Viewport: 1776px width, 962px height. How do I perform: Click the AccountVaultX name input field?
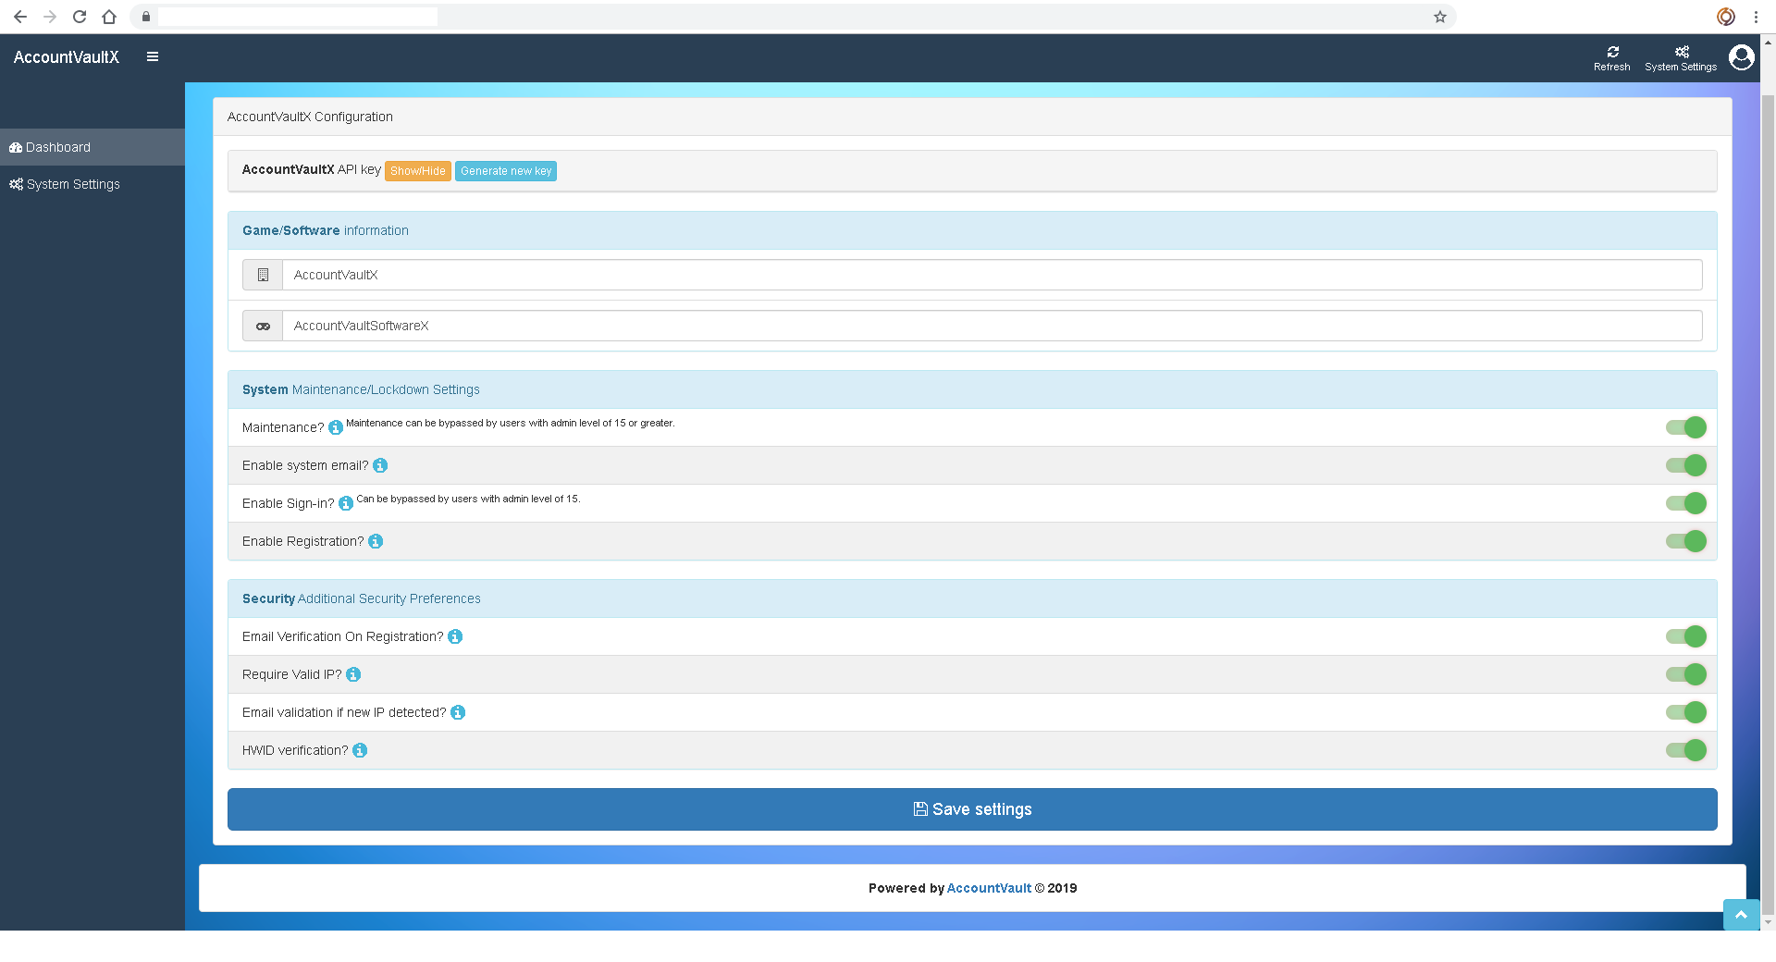pos(993,275)
